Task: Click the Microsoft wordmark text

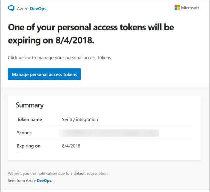Action: 190,8
